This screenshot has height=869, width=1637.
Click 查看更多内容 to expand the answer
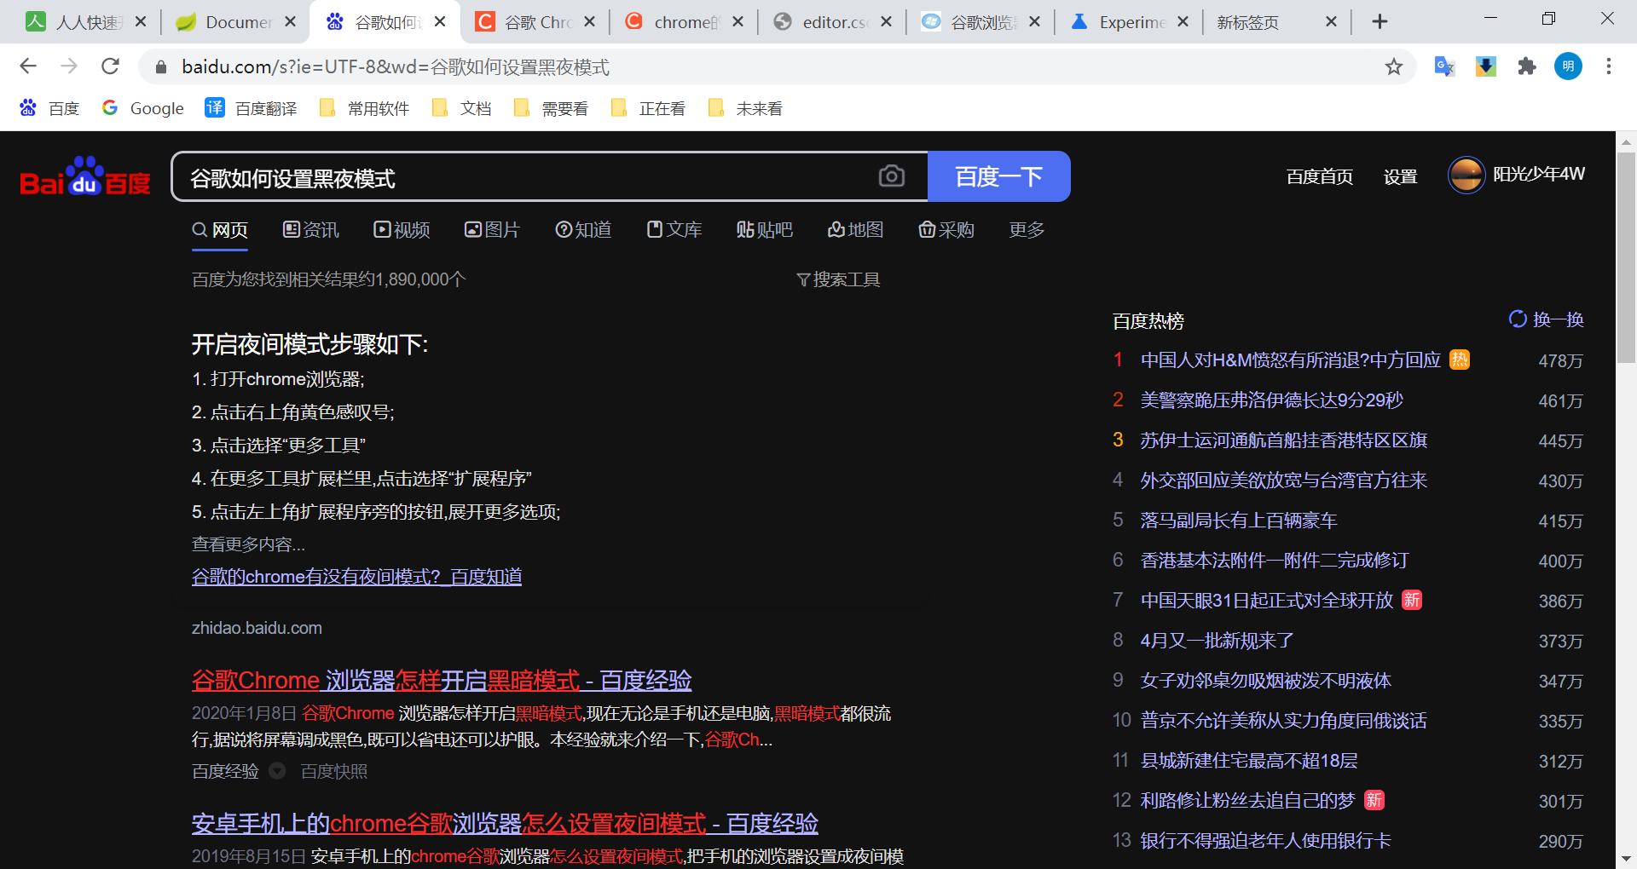coord(248,544)
